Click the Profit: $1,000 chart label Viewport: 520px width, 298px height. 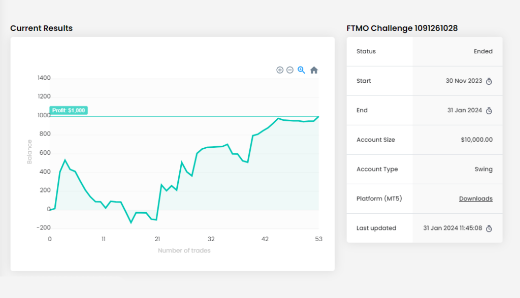coord(69,110)
